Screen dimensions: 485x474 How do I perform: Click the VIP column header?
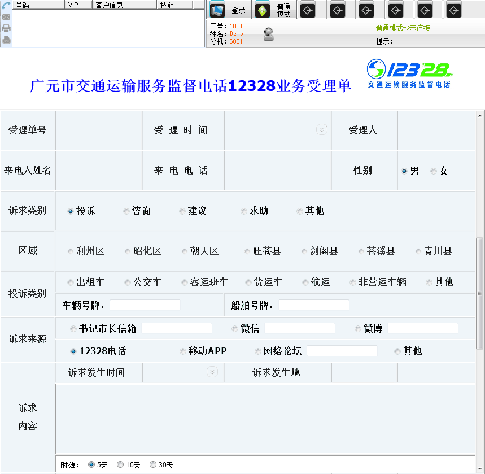click(x=78, y=5)
